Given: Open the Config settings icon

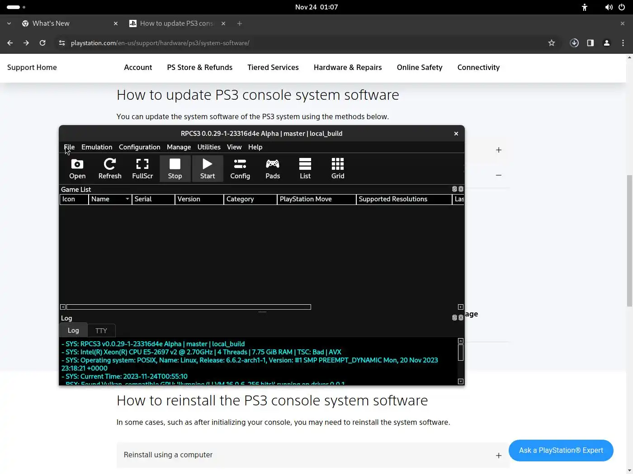Looking at the screenshot, I should coord(240,168).
